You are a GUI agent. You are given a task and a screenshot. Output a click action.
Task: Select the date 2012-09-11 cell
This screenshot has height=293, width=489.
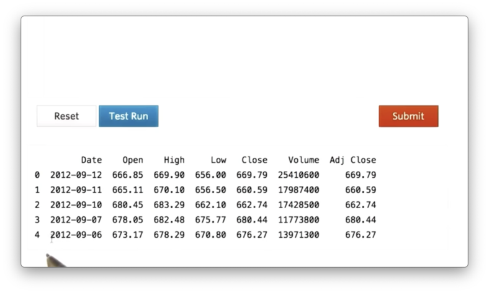(x=76, y=190)
